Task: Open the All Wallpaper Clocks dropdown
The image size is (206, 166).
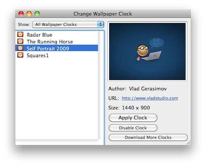Action: (68, 25)
